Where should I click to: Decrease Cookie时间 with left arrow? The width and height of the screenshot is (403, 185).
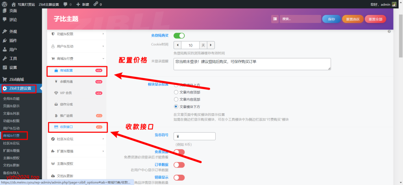click(177, 45)
